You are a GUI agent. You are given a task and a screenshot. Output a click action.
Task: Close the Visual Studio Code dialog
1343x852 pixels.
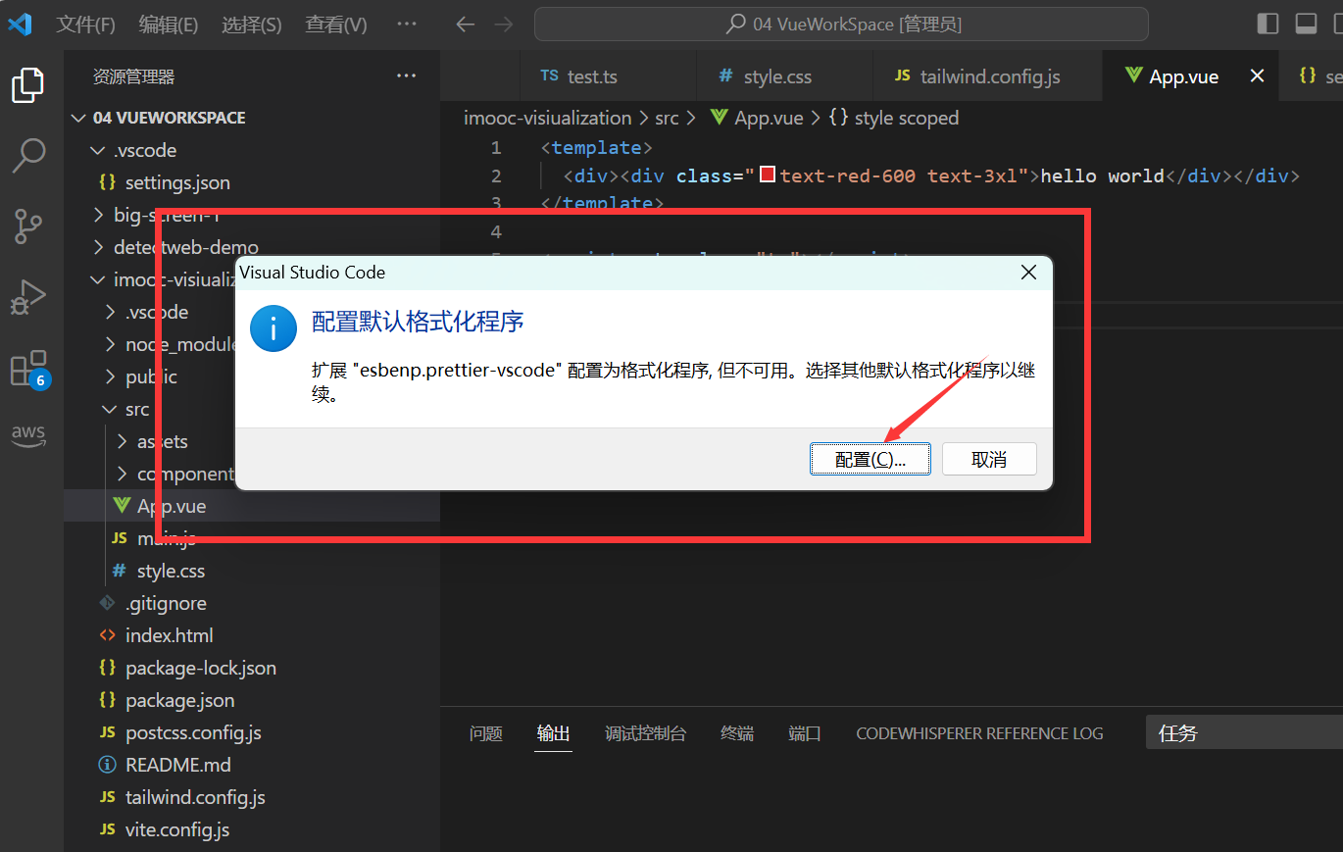pyautogui.click(x=1028, y=273)
